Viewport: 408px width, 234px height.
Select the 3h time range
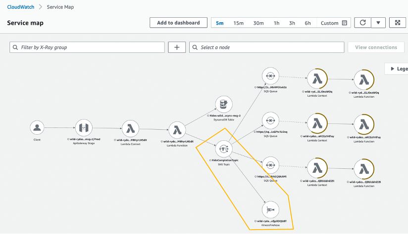tap(292, 23)
